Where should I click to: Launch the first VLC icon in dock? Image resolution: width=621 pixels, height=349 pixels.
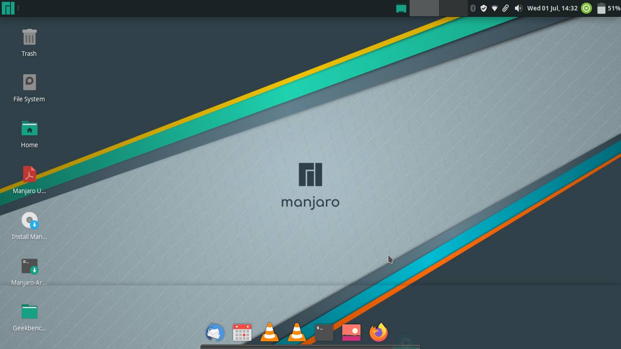tap(270, 332)
